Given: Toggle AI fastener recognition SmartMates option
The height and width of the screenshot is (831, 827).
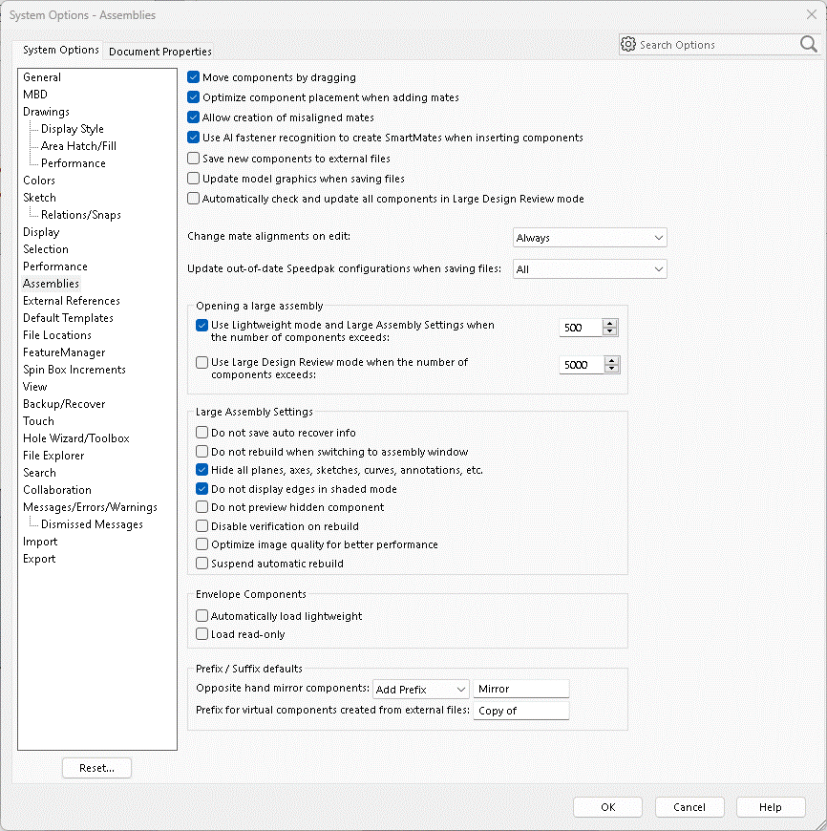Looking at the screenshot, I should pyautogui.click(x=193, y=138).
